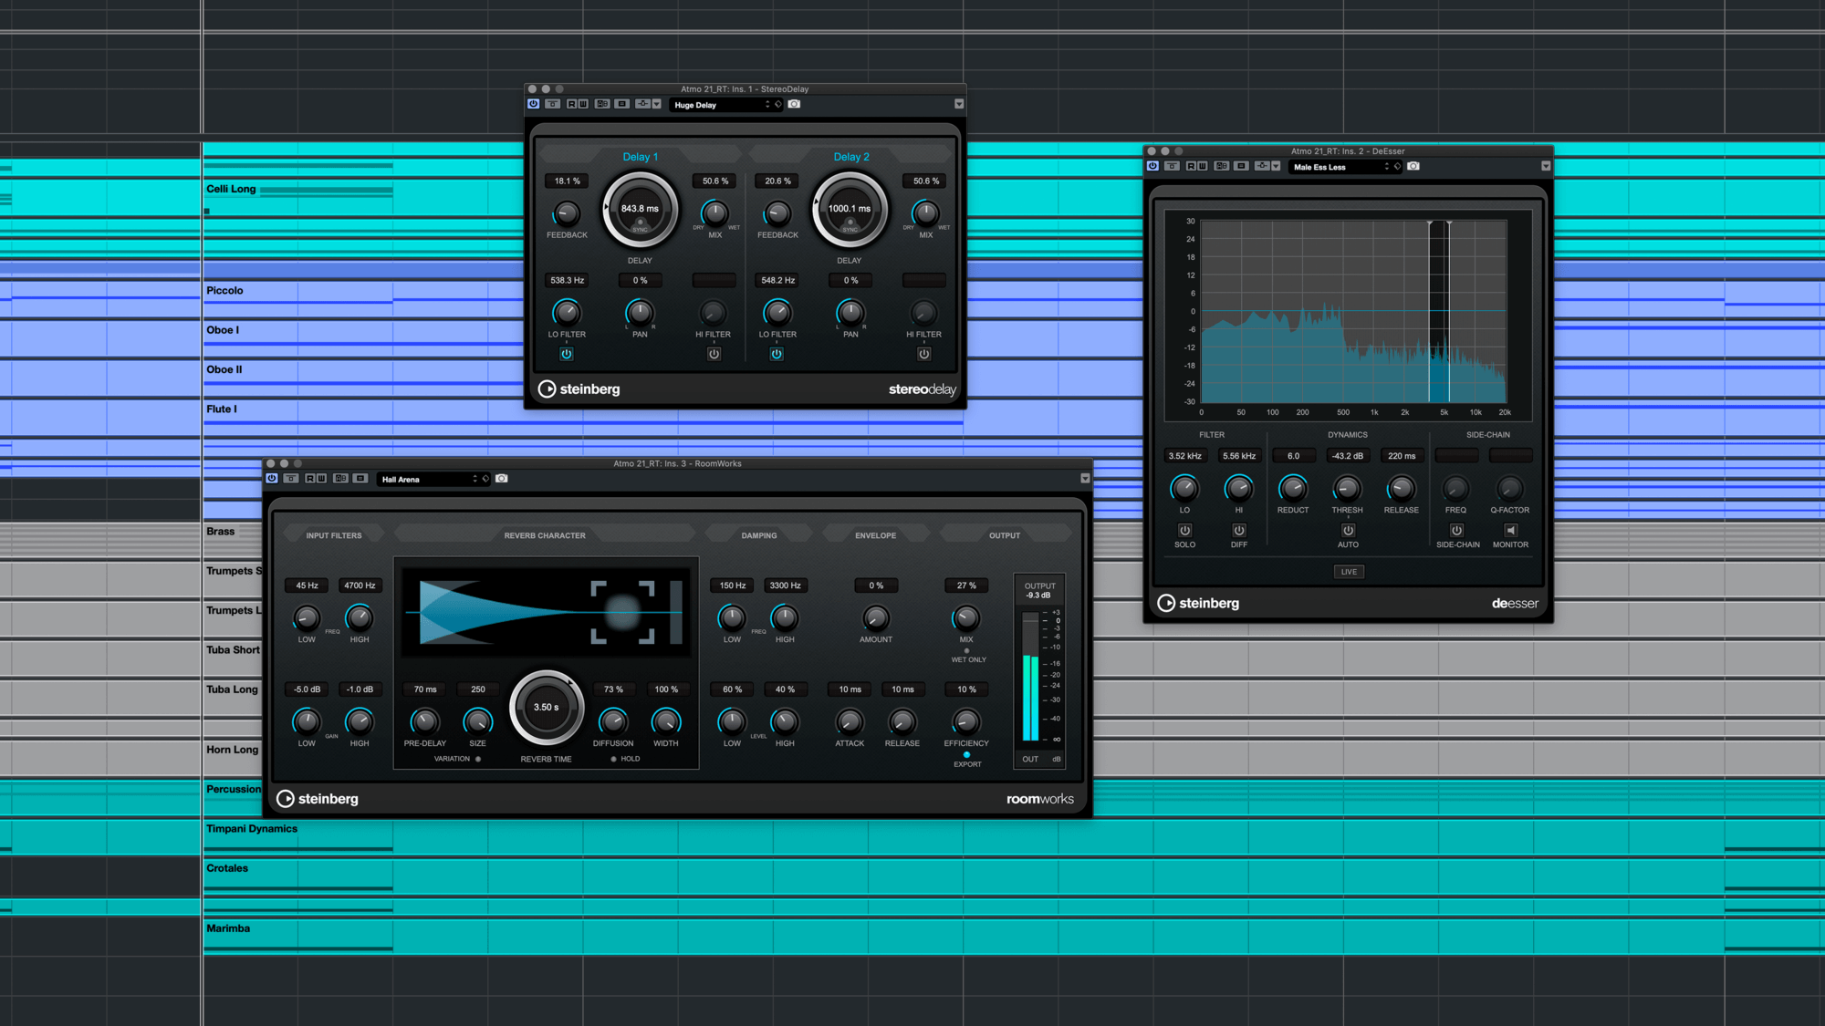This screenshot has width=1825, height=1026.
Task: Open DeEsser functions menu arrow at right
Action: 1546,166
